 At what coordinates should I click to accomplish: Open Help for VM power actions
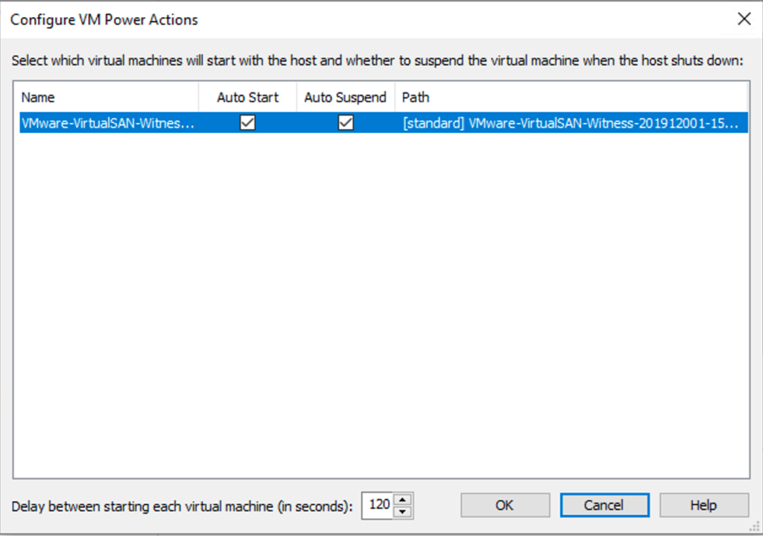[703, 505]
